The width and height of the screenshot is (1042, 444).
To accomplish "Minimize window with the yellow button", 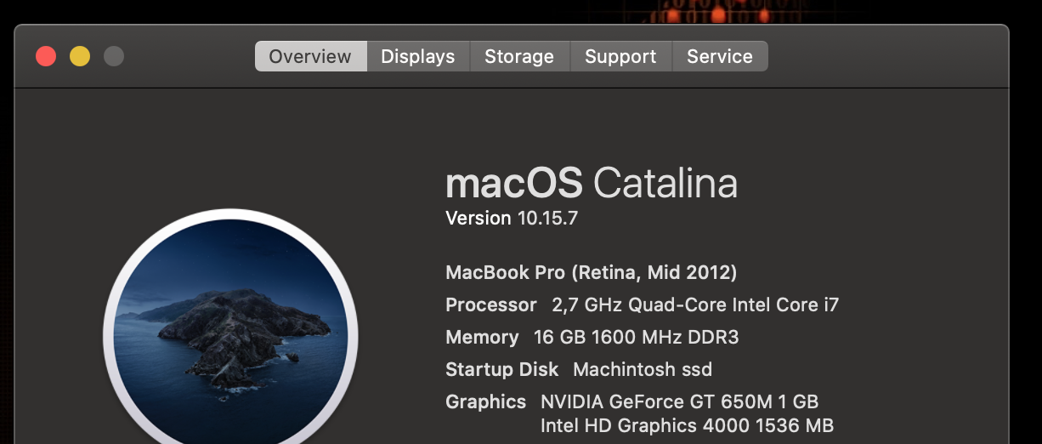I will pos(80,57).
